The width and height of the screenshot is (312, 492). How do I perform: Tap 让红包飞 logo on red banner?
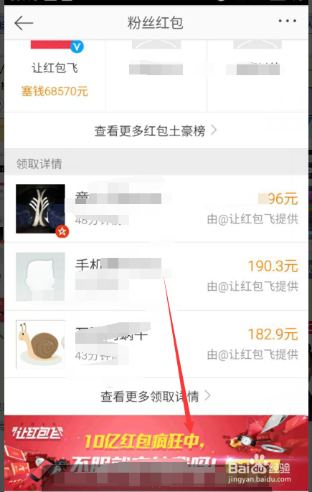37,433
